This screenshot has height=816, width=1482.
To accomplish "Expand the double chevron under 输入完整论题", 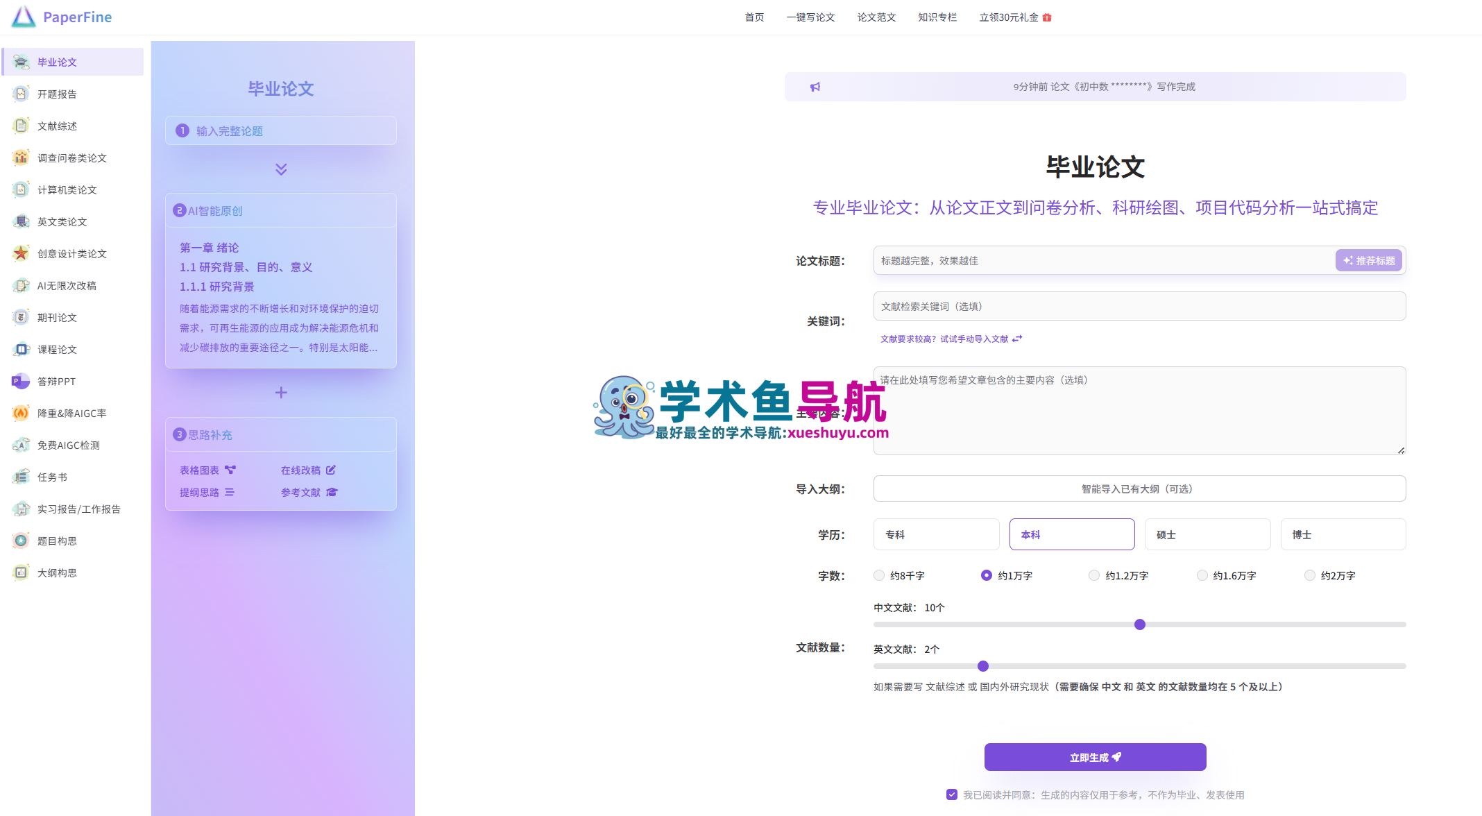I will pos(281,169).
